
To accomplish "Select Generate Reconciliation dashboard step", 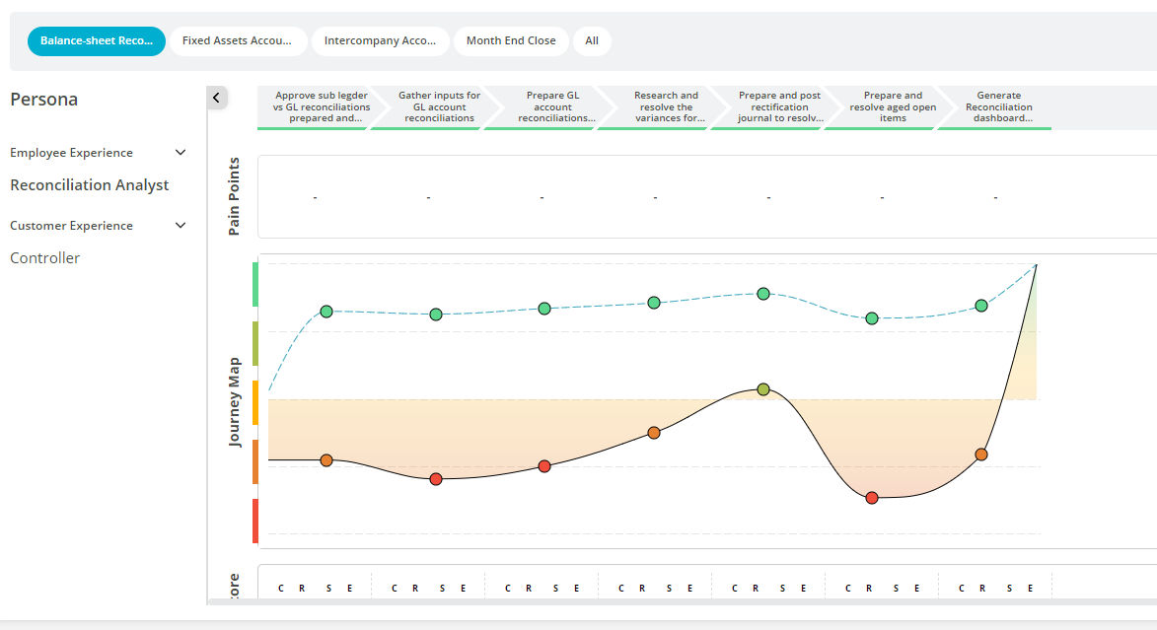I will click(x=998, y=107).
